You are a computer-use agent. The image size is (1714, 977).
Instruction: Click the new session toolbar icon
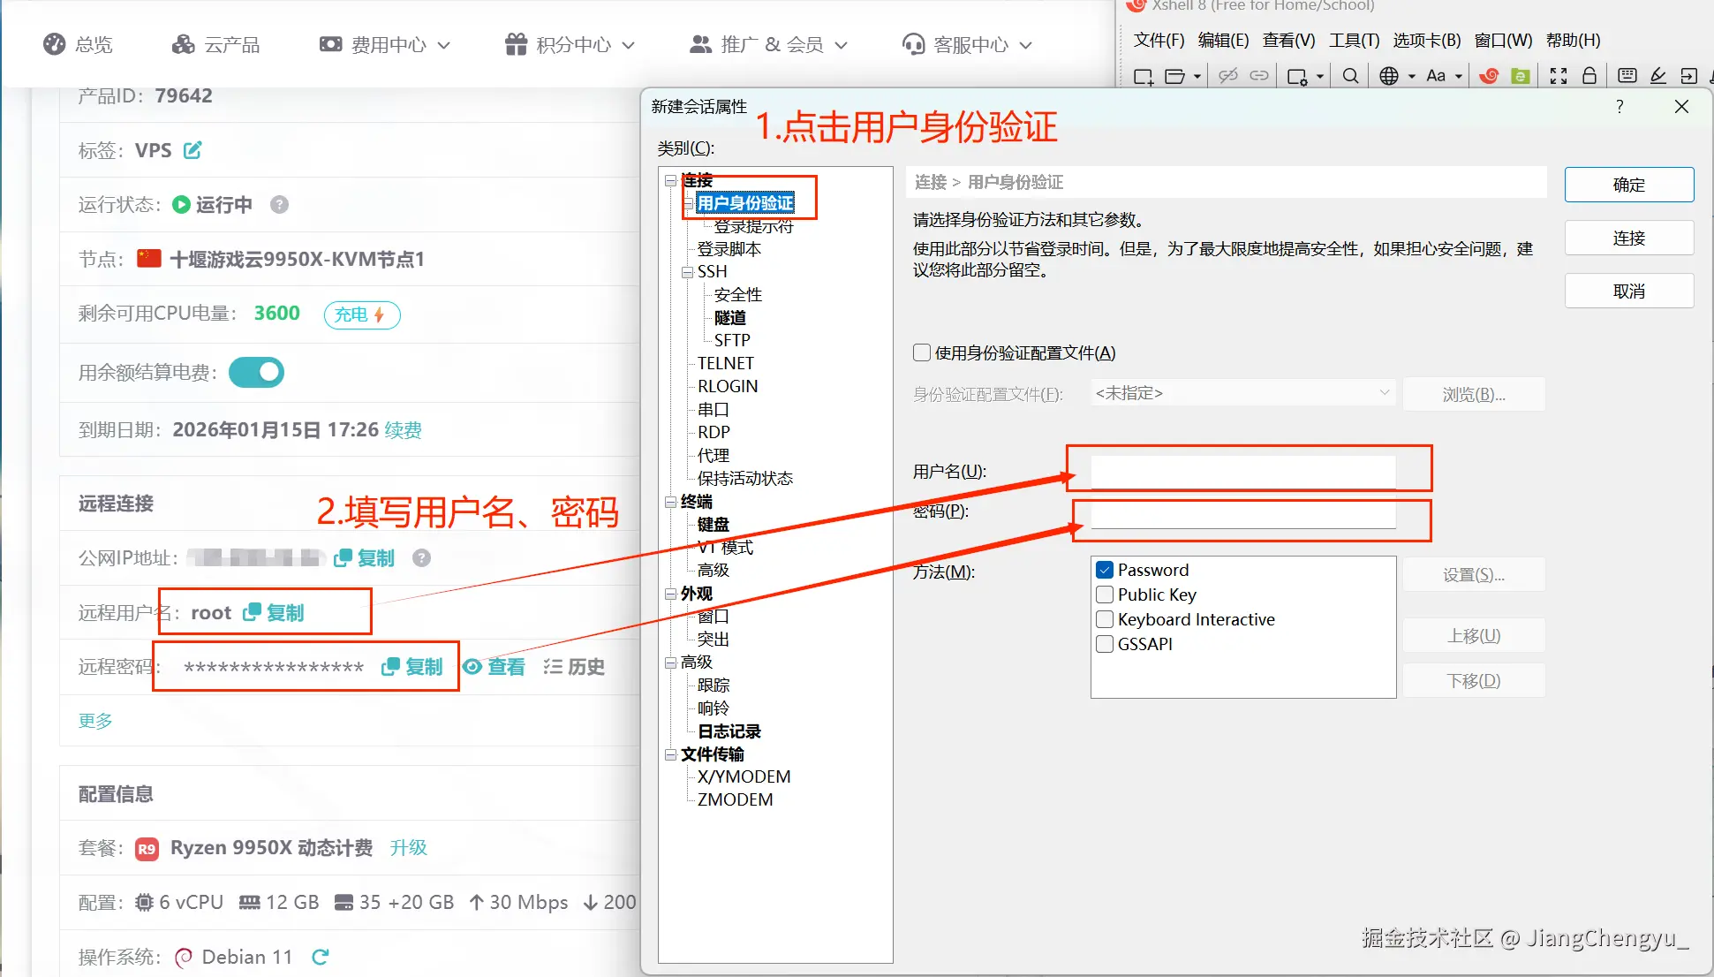(x=1143, y=77)
